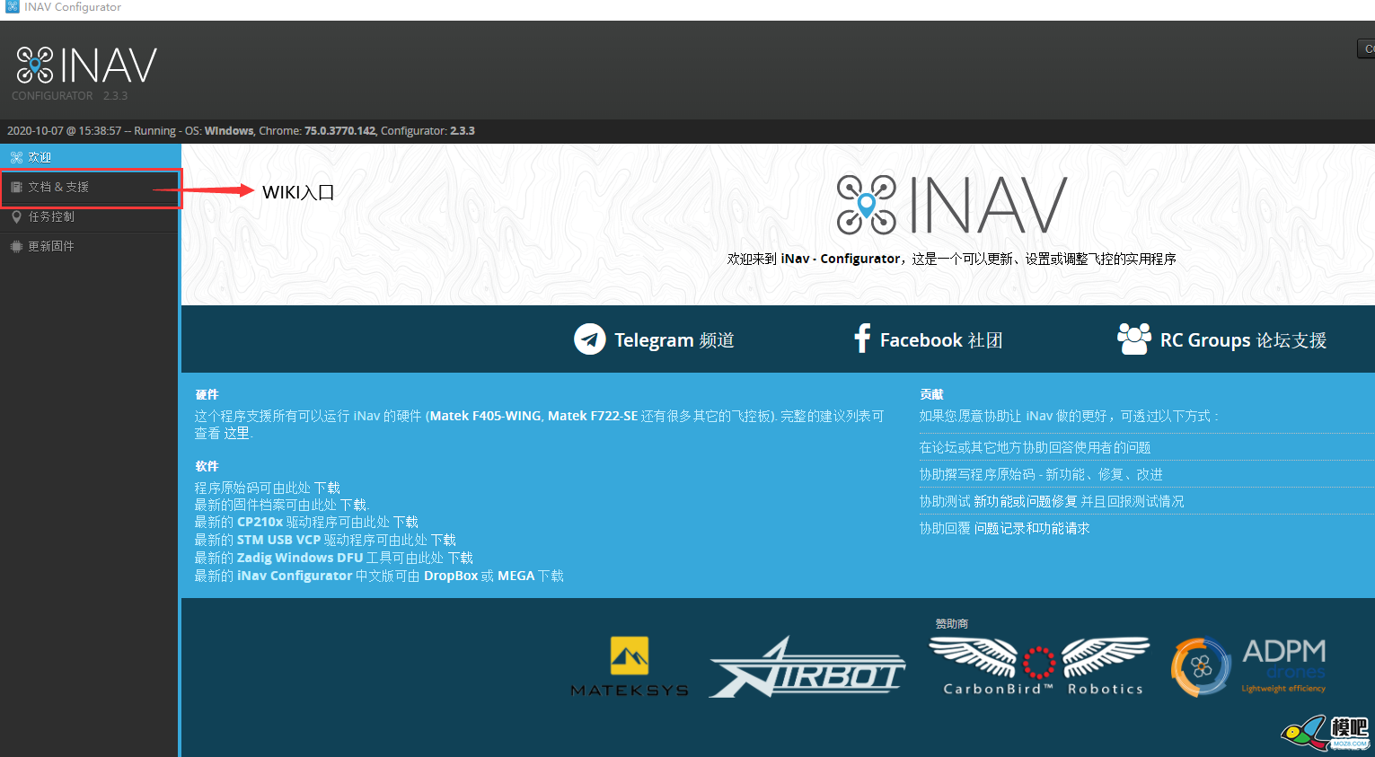Click 协助撰写程序原始码 contribution link

click(x=1041, y=474)
